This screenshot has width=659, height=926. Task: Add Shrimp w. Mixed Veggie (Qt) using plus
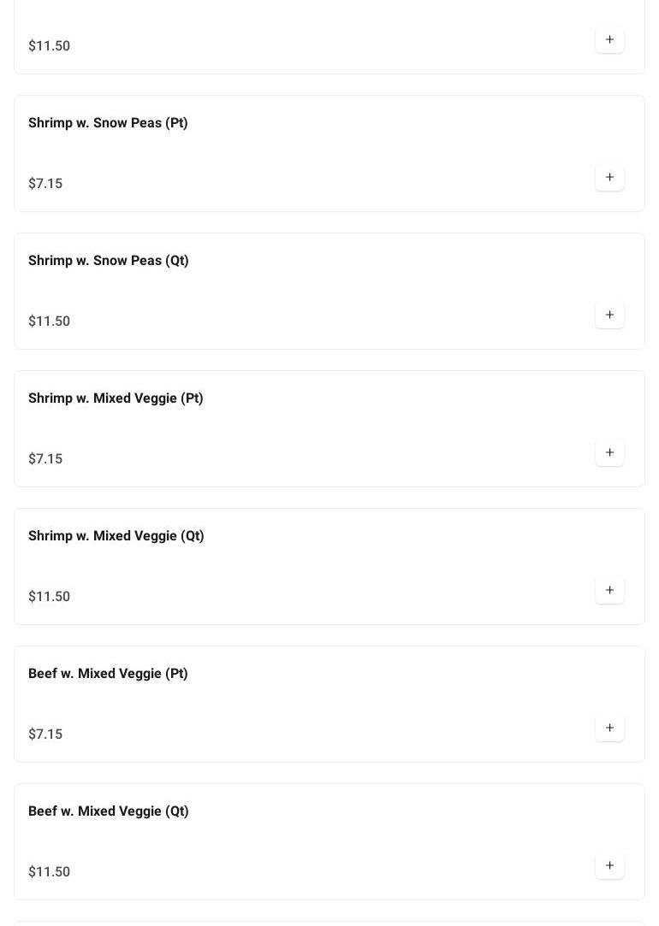[609, 591]
